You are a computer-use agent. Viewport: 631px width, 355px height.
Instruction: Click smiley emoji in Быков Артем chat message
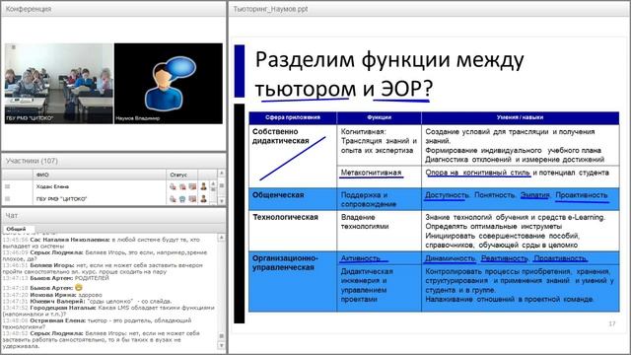click(79, 287)
